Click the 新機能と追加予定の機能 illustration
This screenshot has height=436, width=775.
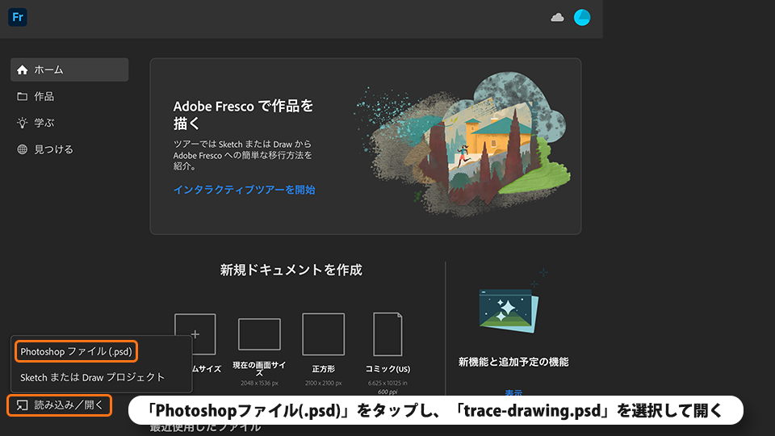click(509, 311)
